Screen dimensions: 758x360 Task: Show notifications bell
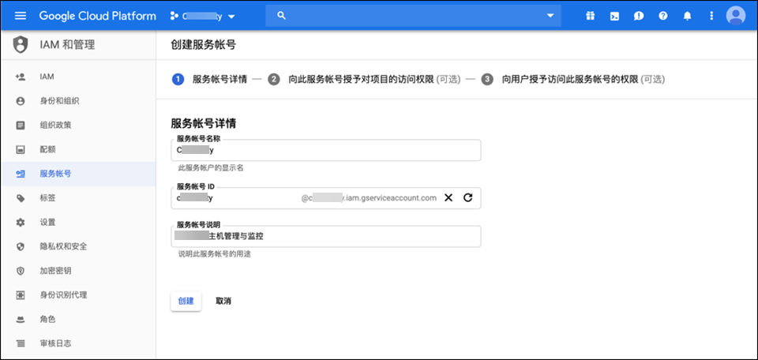[x=687, y=16]
